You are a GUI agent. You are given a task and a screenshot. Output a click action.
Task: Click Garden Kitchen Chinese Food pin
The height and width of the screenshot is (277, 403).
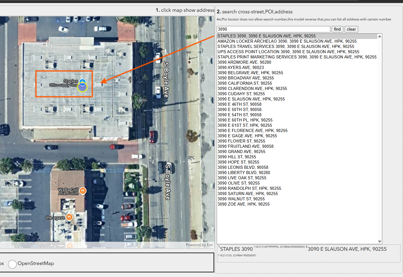point(70,245)
